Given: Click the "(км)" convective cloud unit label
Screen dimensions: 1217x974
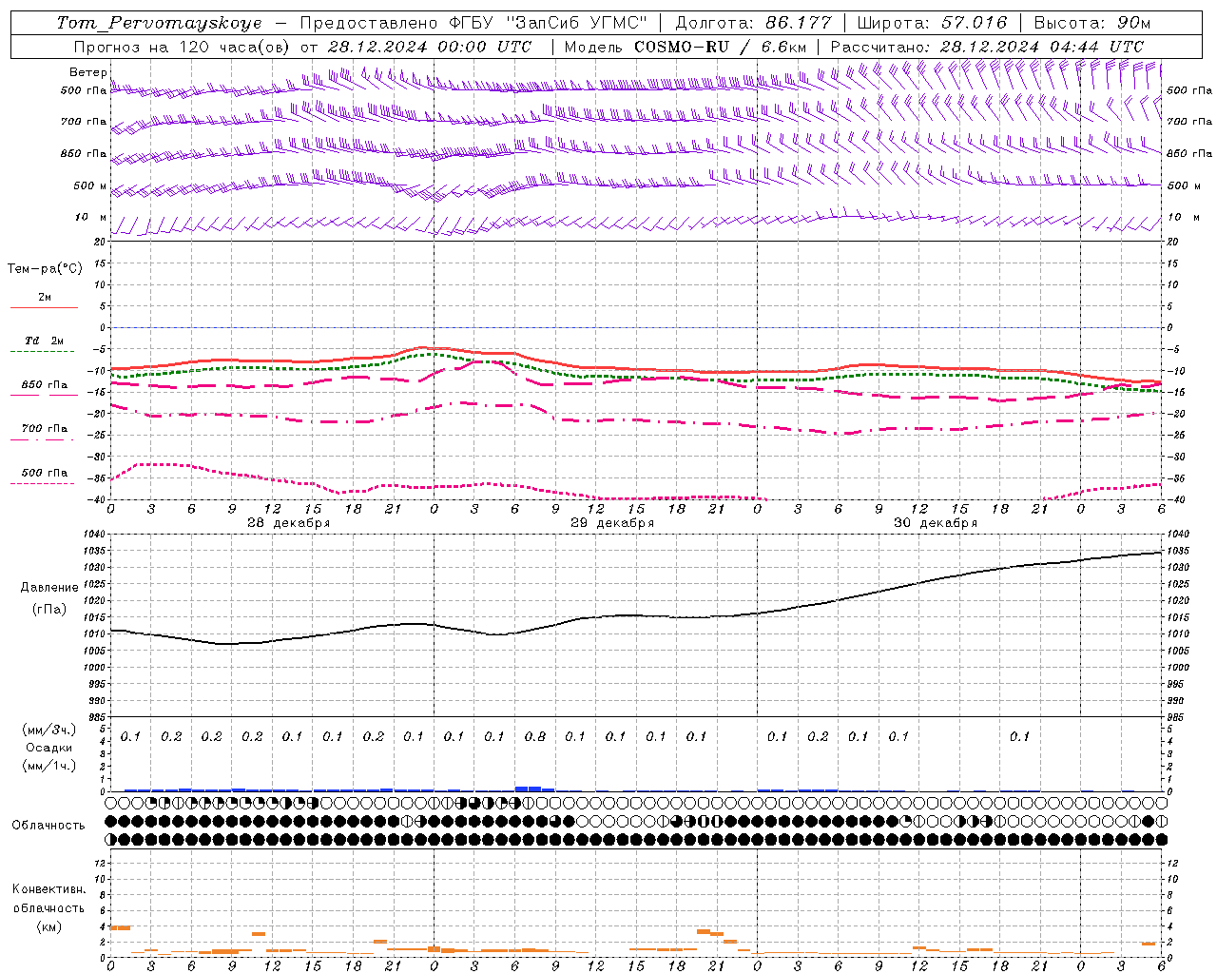Looking at the screenshot, I should [x=48, y=926].
